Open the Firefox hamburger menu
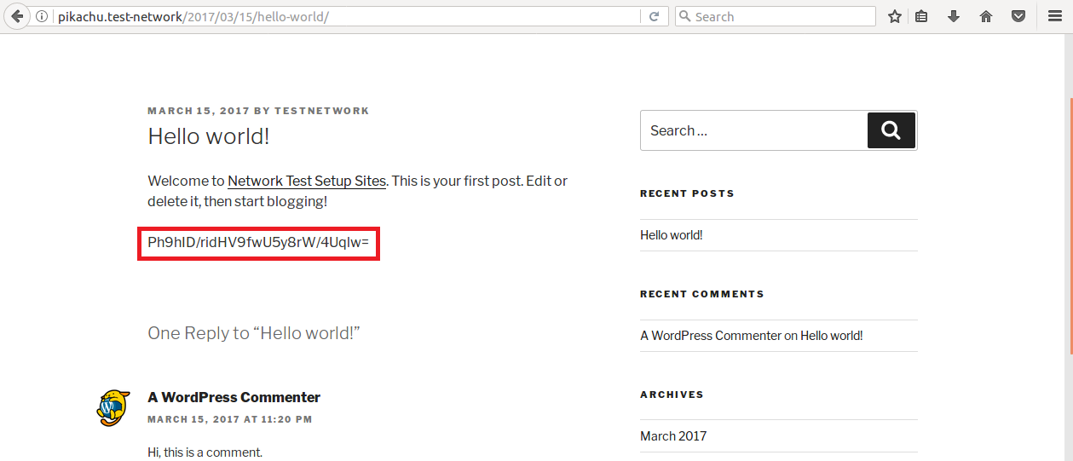Viewport: 1073px width, 461px height. 1054,16
